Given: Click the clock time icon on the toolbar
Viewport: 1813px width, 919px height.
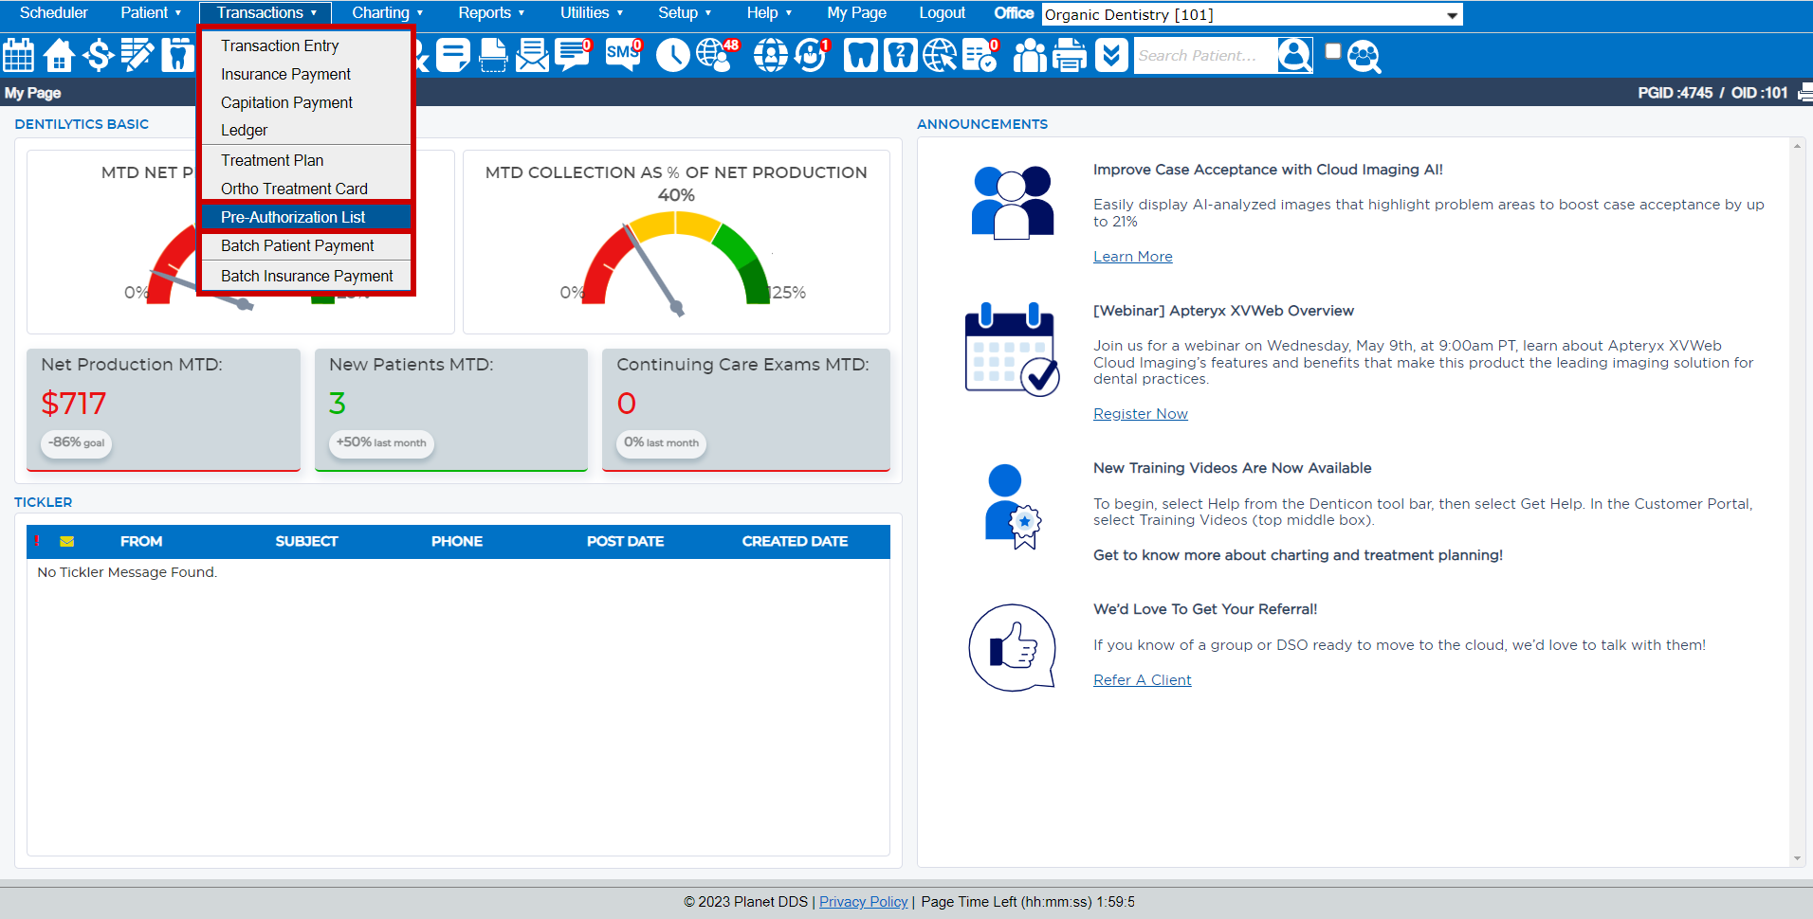Looking at the screenshot, I should (672, 55).
